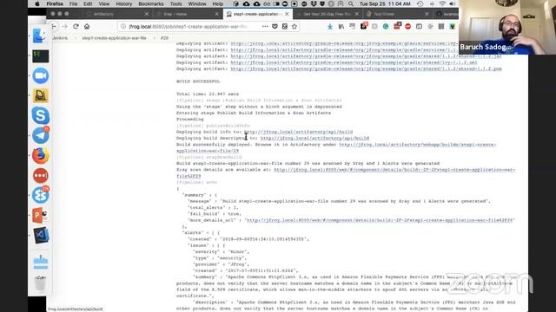Open the Edit menu

[88, 3]
